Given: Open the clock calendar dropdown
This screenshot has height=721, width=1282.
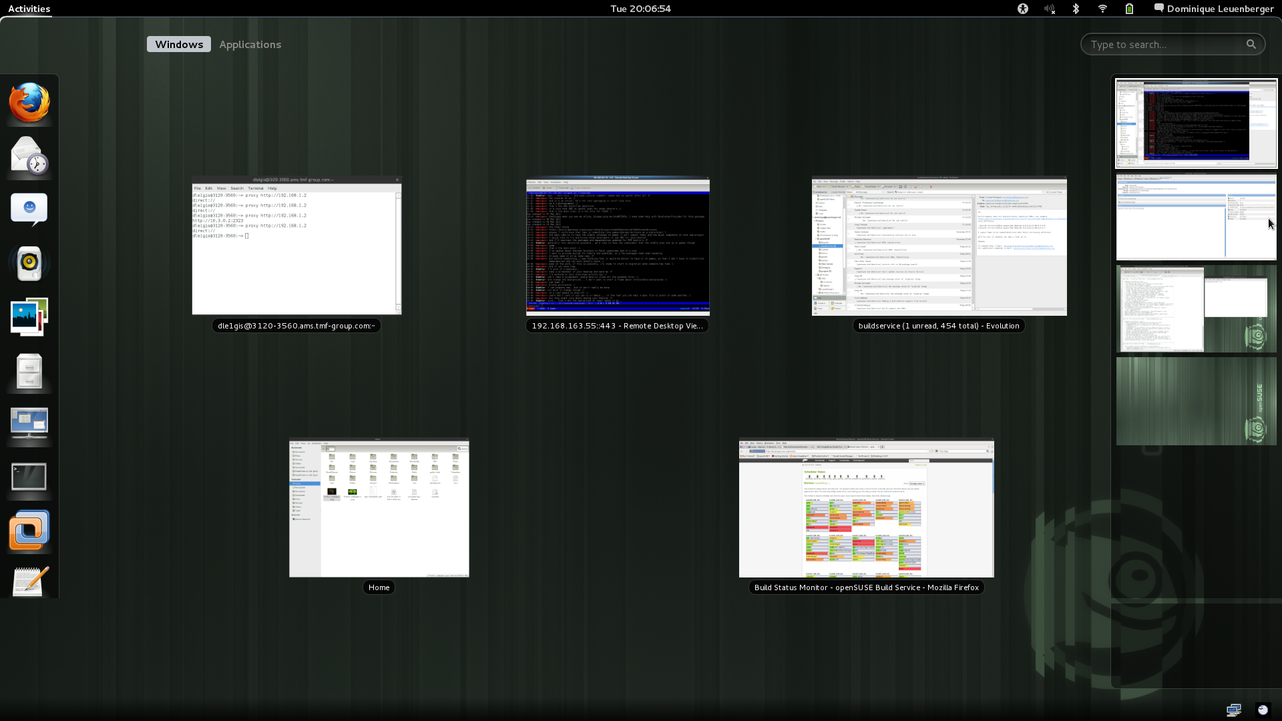Looking at the screenshot, I should tap(640, 9).
